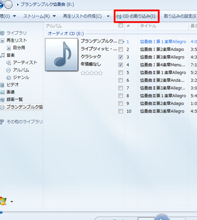
Task: Check track 9 checkbox
Action: tap(121, 103)
